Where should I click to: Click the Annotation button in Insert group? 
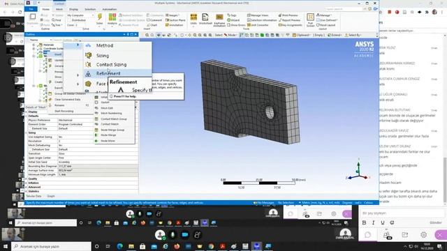(174, 25)
